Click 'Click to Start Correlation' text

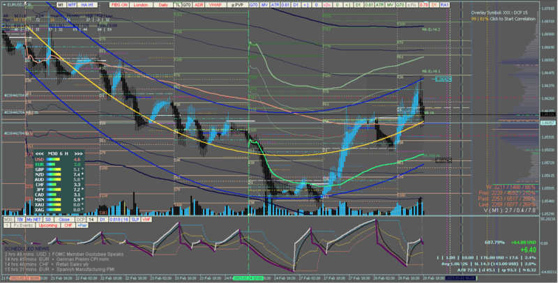pyautogui.click(x=513, y=19)
